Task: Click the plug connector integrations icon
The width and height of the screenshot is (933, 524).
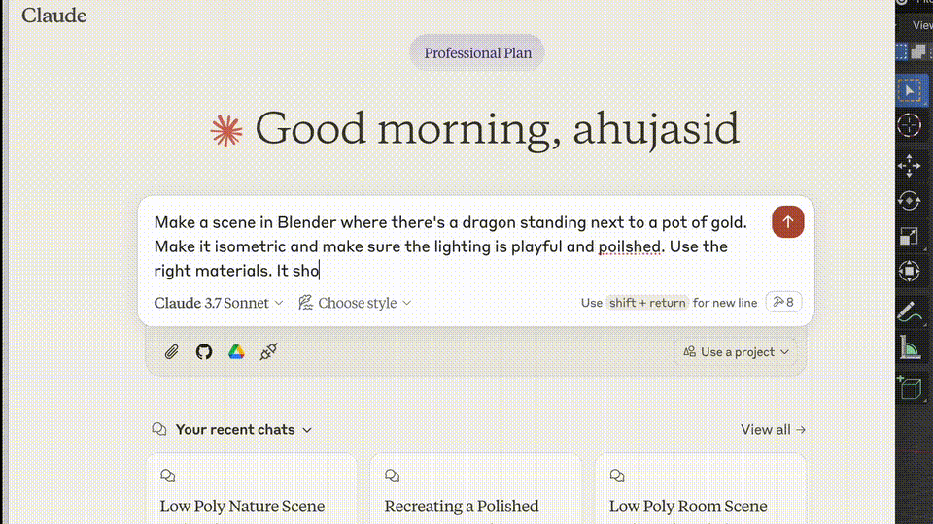Action: coord(269,352)
